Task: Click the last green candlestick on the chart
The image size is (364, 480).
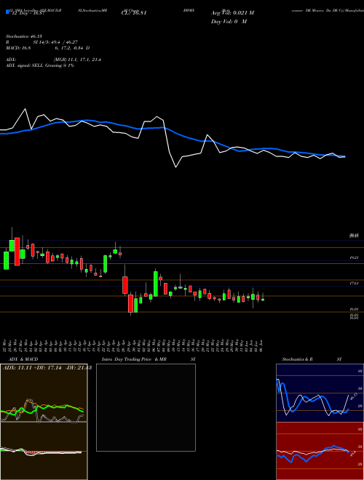Action: click(263, 300)
